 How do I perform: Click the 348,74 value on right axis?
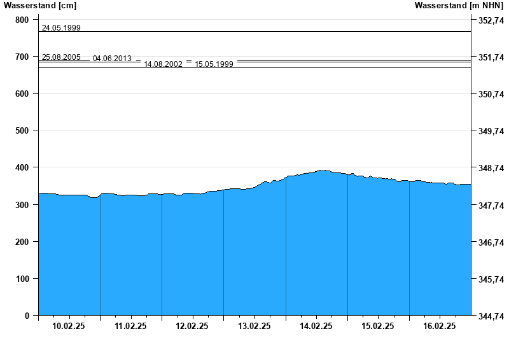pos(491,168)
